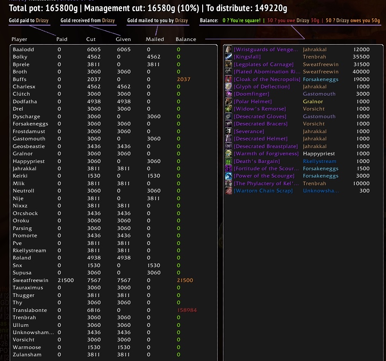Select the Zulansham player name
Image resolution: width=386 pixels, height=361 pixels.
coord(27,355)
